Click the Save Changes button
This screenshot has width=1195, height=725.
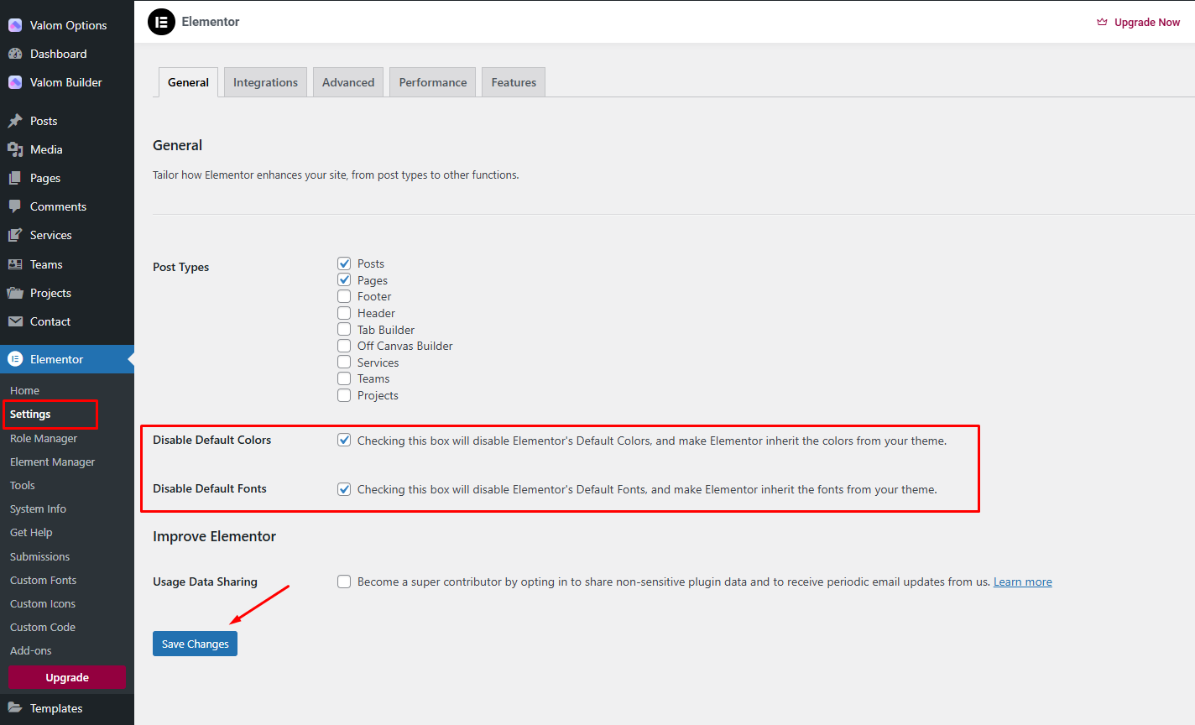pyautogui.click(x=195, y=644)
